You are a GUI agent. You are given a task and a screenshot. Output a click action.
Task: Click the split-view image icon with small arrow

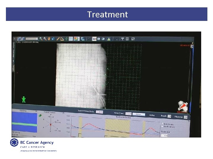[x=83, y=39]
